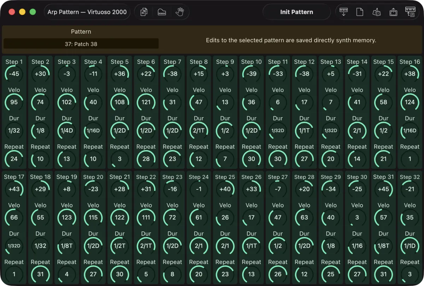This screenshot has width=424, height=286.
Task: Click the Arp Pattern — Virtuoso 2000 title
Action: tap(87, 12)
